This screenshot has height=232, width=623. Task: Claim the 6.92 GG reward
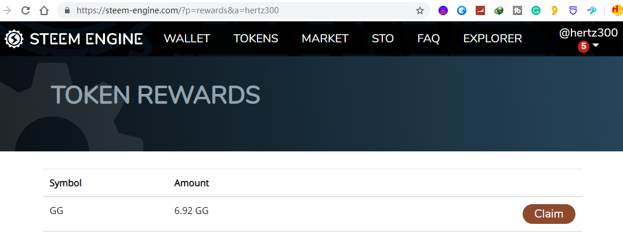click(x=549, y=213)
